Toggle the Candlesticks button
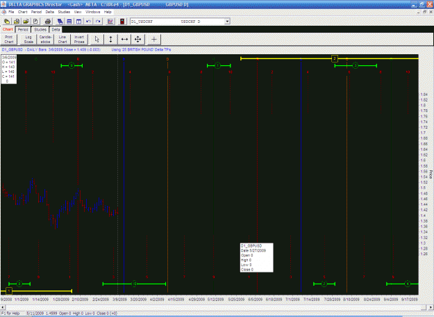The width and height of the screenshot is (434, 317). 45,40
